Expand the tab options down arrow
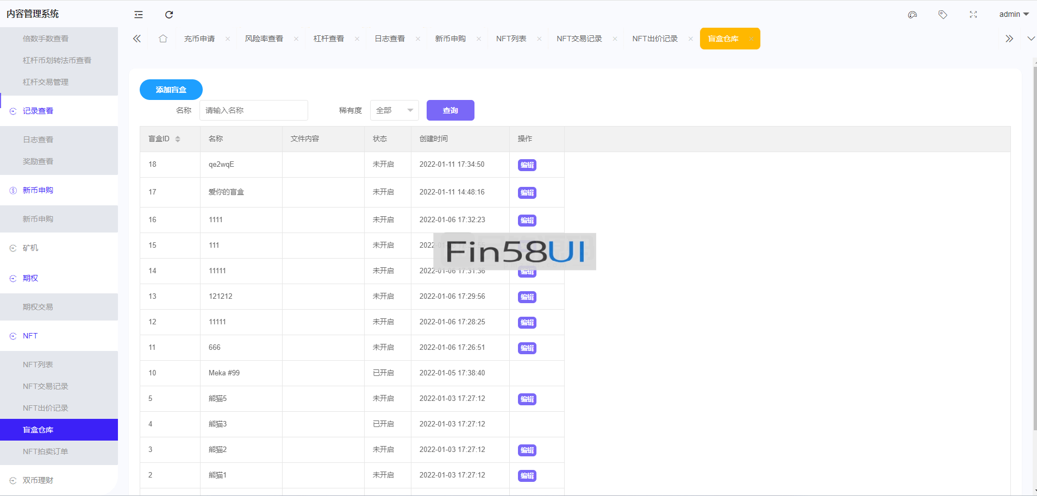This screenshot has height=496, width=1037. (x=1031, y=39)
